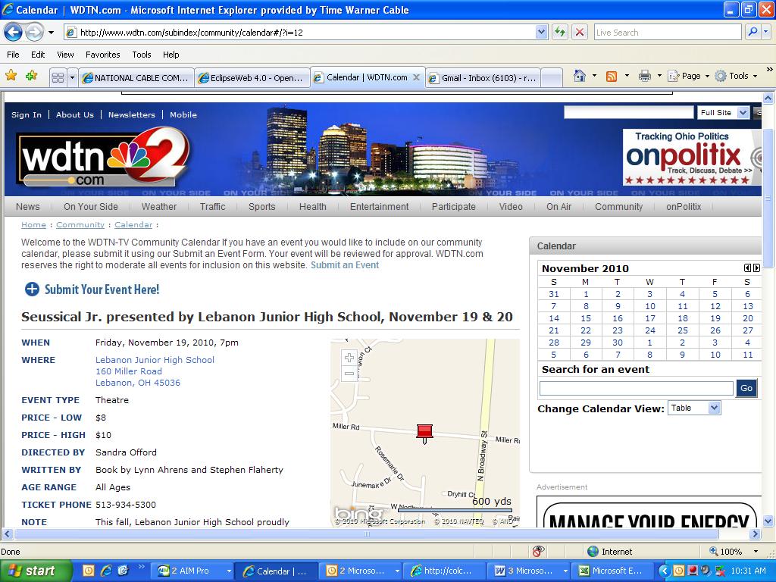Click the Print toolbar icon
The height and width of the screenshot is (582, 776).
pos(644,76)
